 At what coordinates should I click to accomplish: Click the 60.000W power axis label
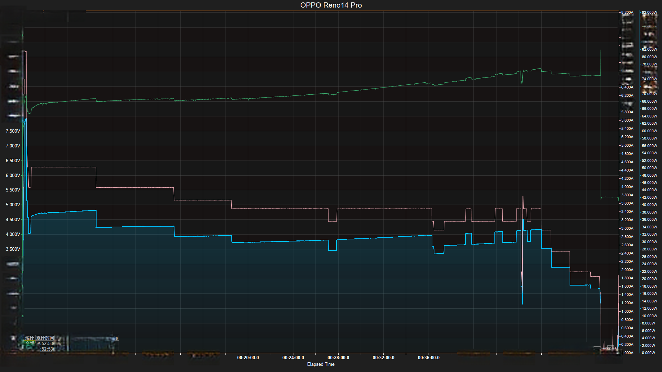click(x=650, y=131)
